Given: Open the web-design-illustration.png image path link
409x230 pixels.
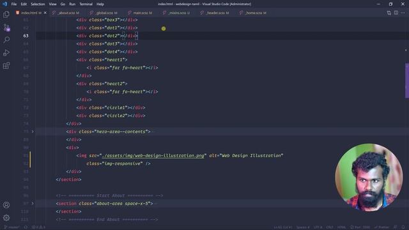Looking at the screenshot, I should 153,155.
